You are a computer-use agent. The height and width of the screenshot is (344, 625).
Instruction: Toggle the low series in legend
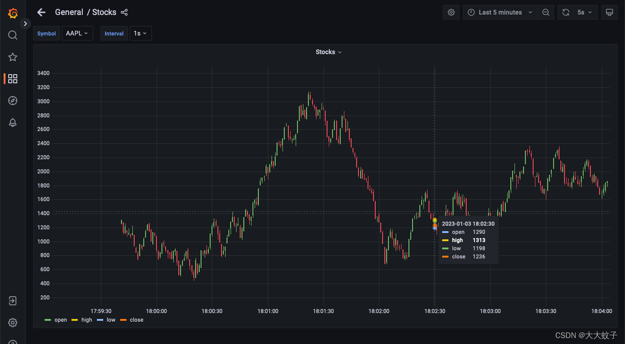click(x=111, y=320)
